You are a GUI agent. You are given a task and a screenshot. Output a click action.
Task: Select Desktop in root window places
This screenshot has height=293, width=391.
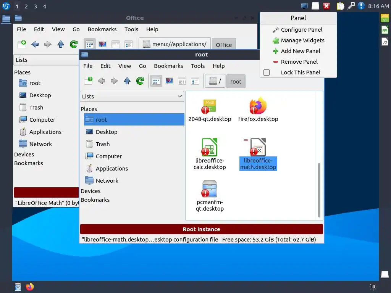(134, 132)
